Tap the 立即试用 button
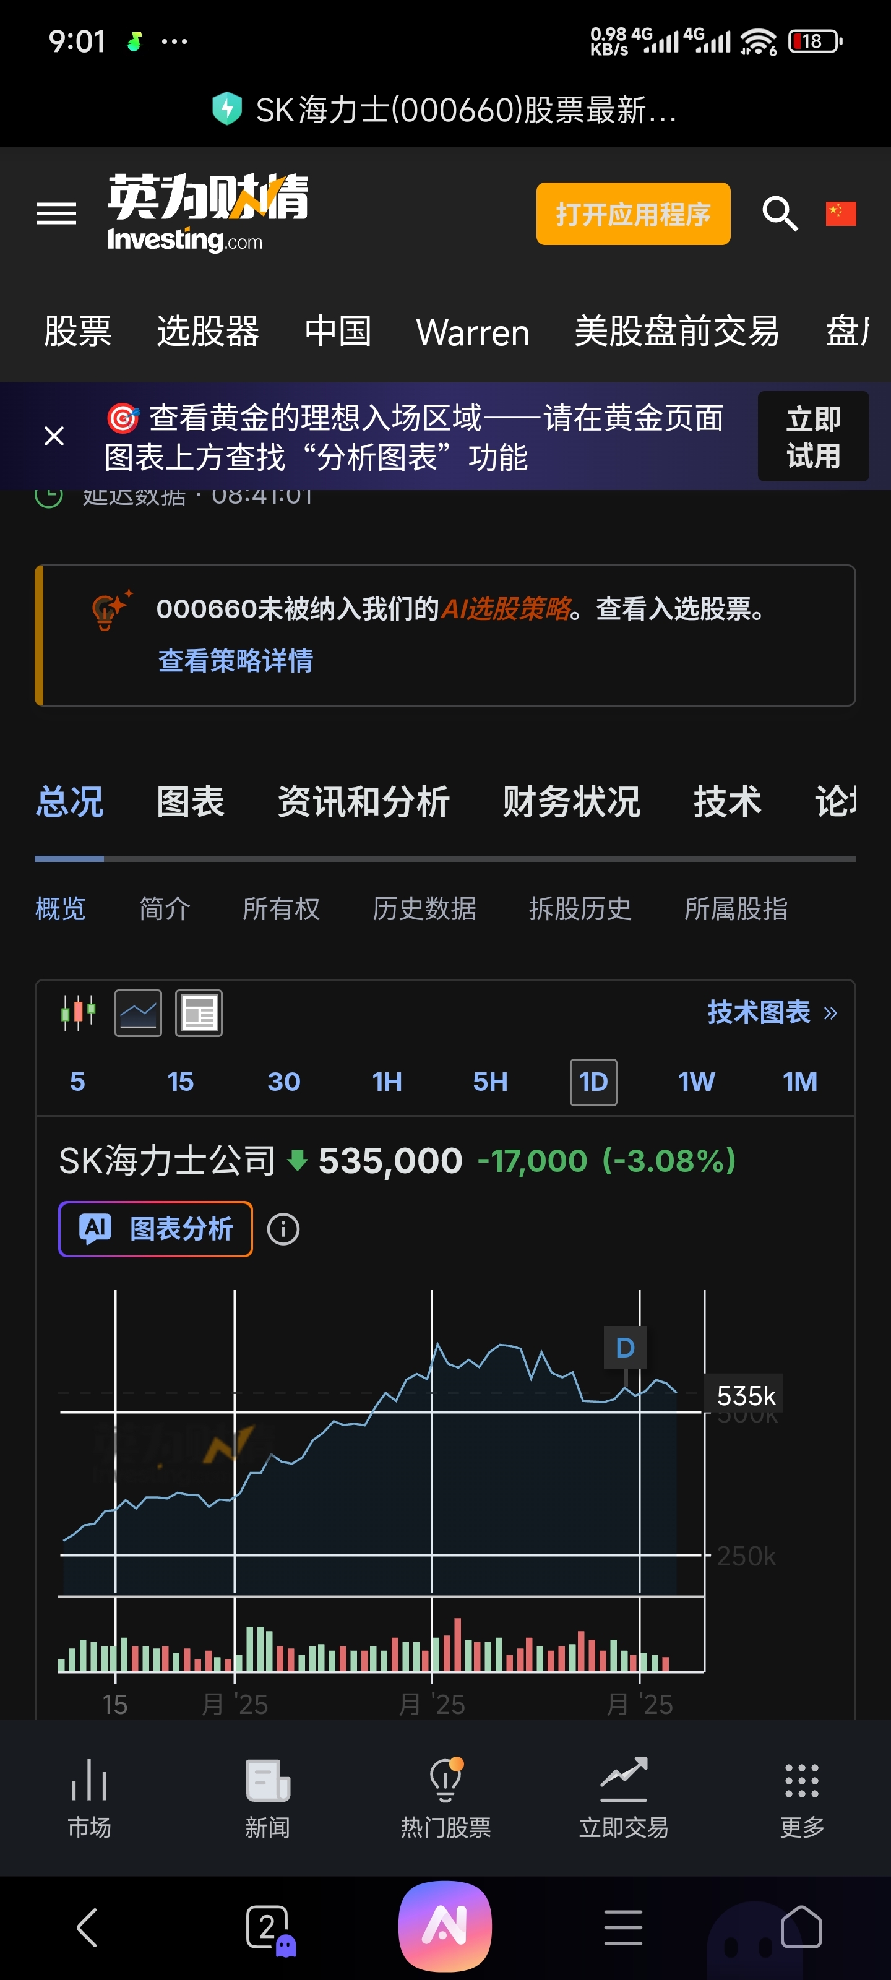891x1980 pixels. pos(812,437)
